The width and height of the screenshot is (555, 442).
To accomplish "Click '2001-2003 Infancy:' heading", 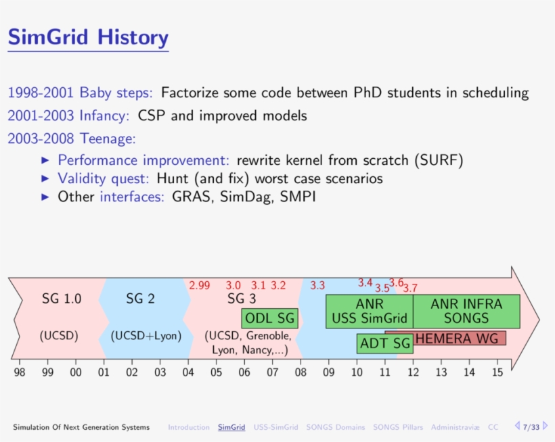I will tap(68, 116).
